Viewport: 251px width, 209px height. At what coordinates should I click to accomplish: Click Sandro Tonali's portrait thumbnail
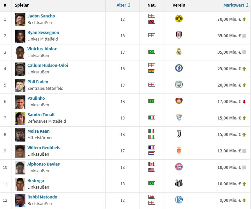pos(20,118)
